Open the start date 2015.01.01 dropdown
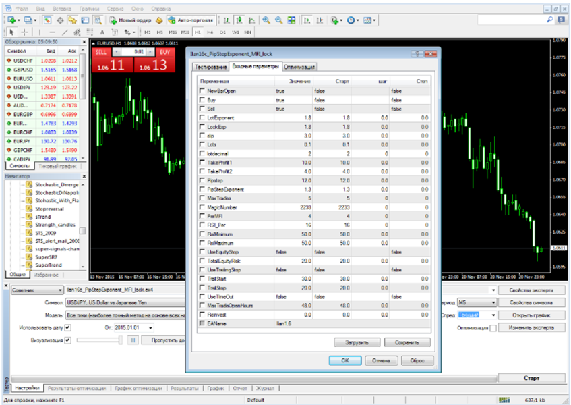The height and width of the screenshot is (405, 571). point(149,328)
